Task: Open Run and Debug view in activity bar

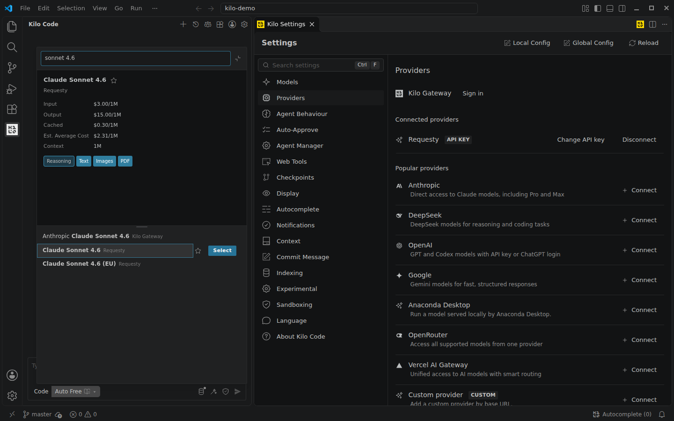Action: [x=12, y=88]
